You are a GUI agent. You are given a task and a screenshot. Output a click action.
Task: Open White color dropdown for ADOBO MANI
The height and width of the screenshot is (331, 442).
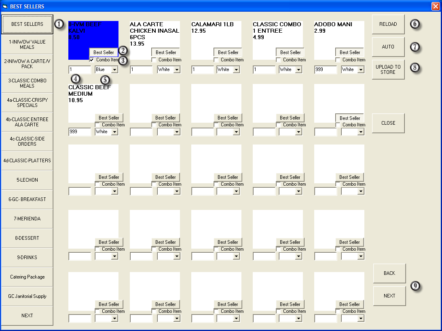(x=361, y=69)
